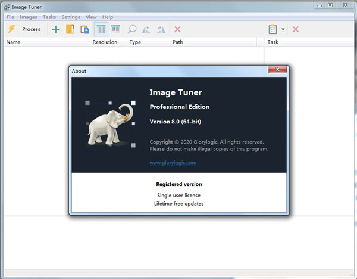This screenshot has width=357, height=279.
Task: Click the Image Tuner title bar icon
Action: [x=7, y=7]
